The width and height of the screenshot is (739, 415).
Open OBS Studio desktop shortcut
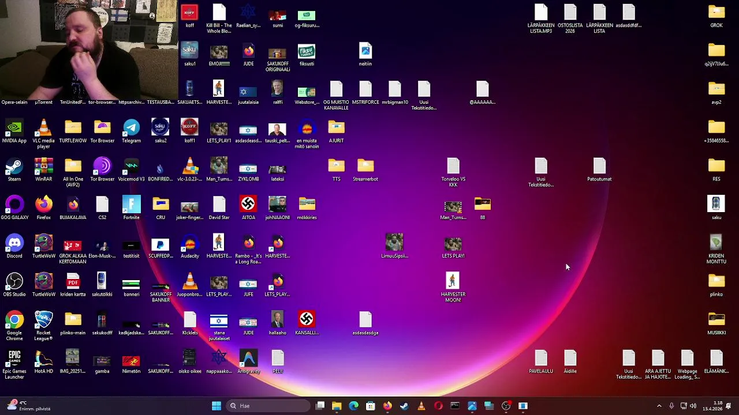pos(14,285)
